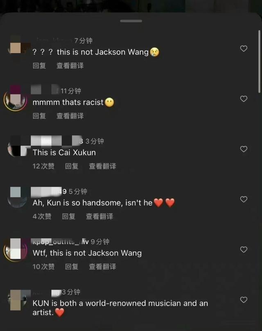Open avatar of kpop_outfits commenter
This screenshot has width=262, height=331.
coord(15,250)
